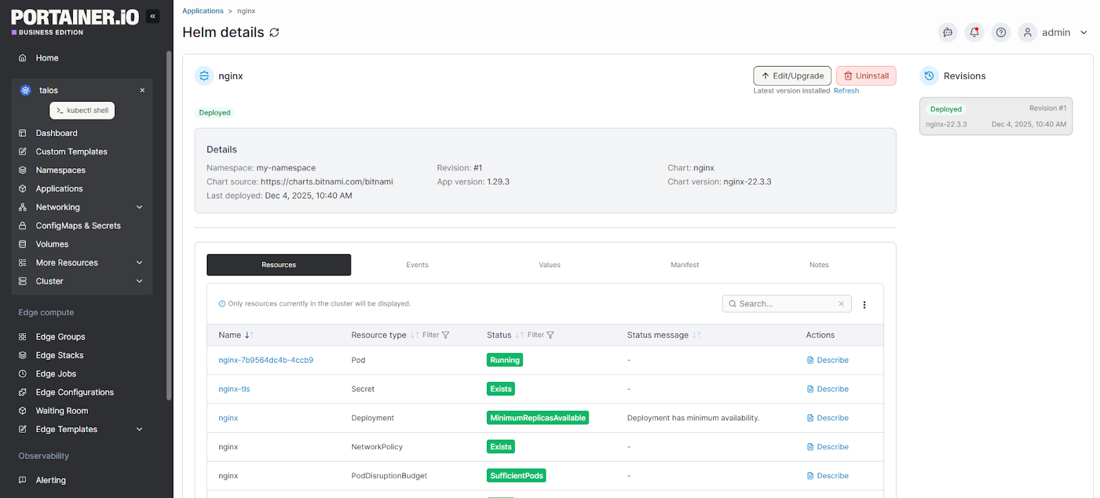Switch to the Events tab

(417, 265)
